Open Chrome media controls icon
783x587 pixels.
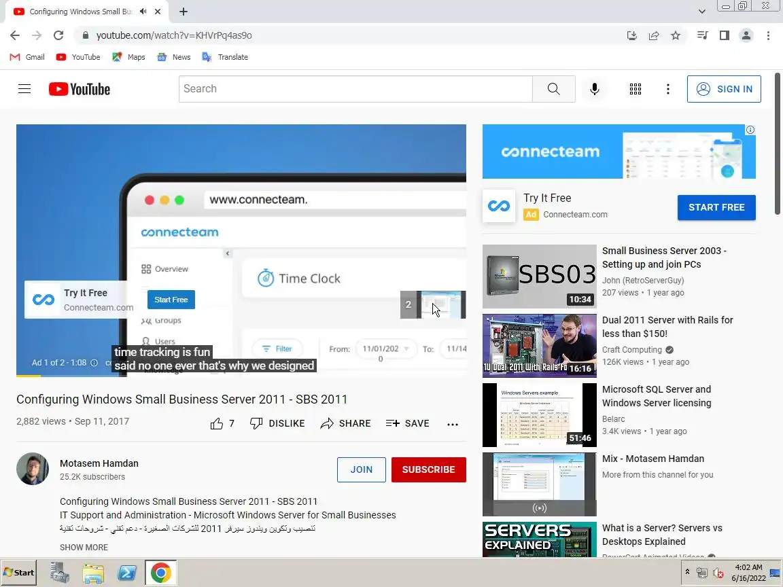click(x=702, y=35)
